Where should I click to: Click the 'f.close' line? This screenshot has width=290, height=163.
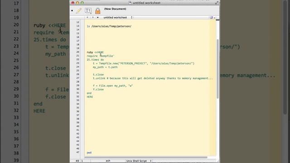(98, 89)
